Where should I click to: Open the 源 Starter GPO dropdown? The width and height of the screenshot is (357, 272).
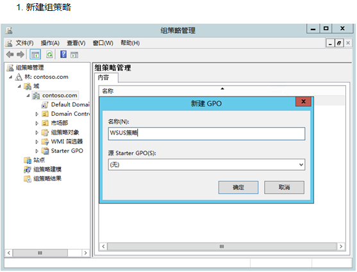click(301, 164)
